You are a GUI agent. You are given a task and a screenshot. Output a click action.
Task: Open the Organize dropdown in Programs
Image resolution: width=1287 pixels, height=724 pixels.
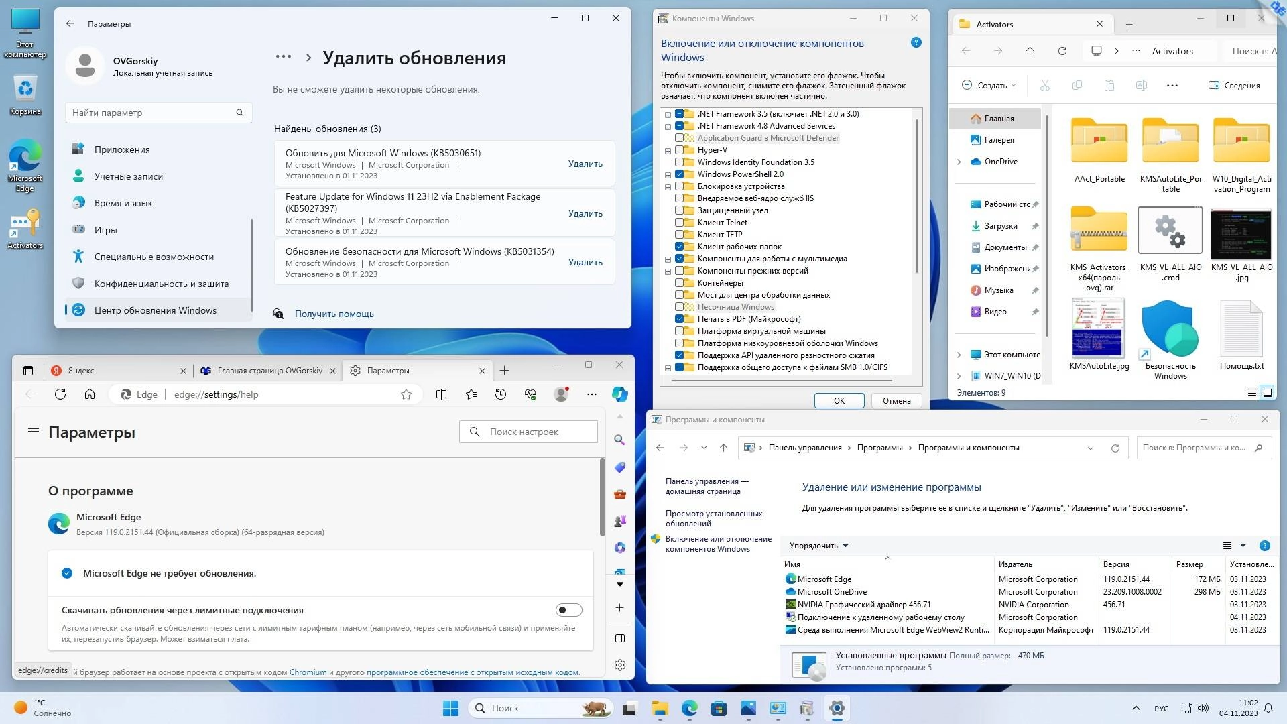click(x=818, y=546)
